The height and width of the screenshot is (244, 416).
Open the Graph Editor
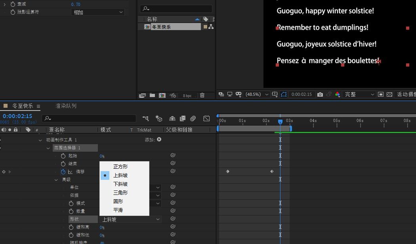click(x=206, y=118)
